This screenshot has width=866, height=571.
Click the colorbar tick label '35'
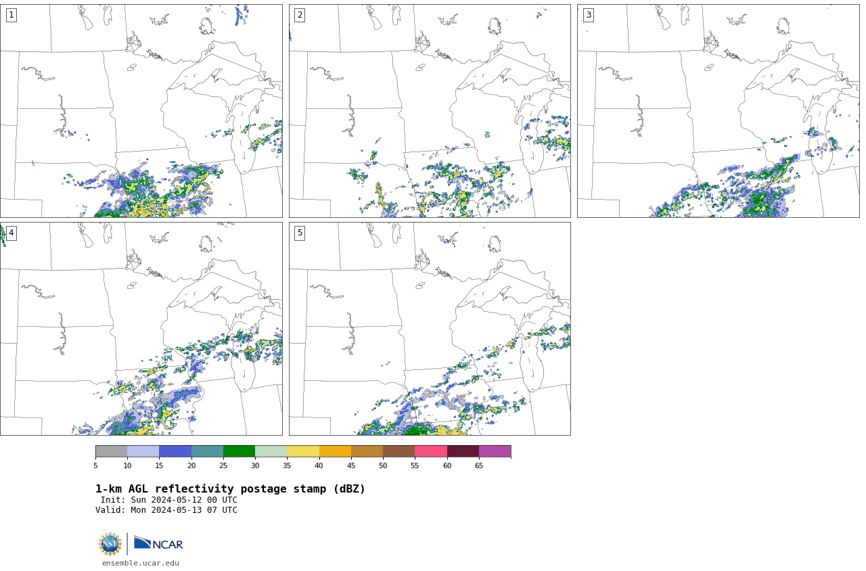point(287,465)
